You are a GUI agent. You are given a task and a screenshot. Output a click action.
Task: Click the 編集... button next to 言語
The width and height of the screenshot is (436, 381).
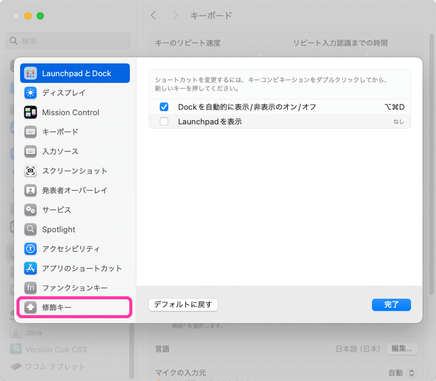[x=402, y=349]
